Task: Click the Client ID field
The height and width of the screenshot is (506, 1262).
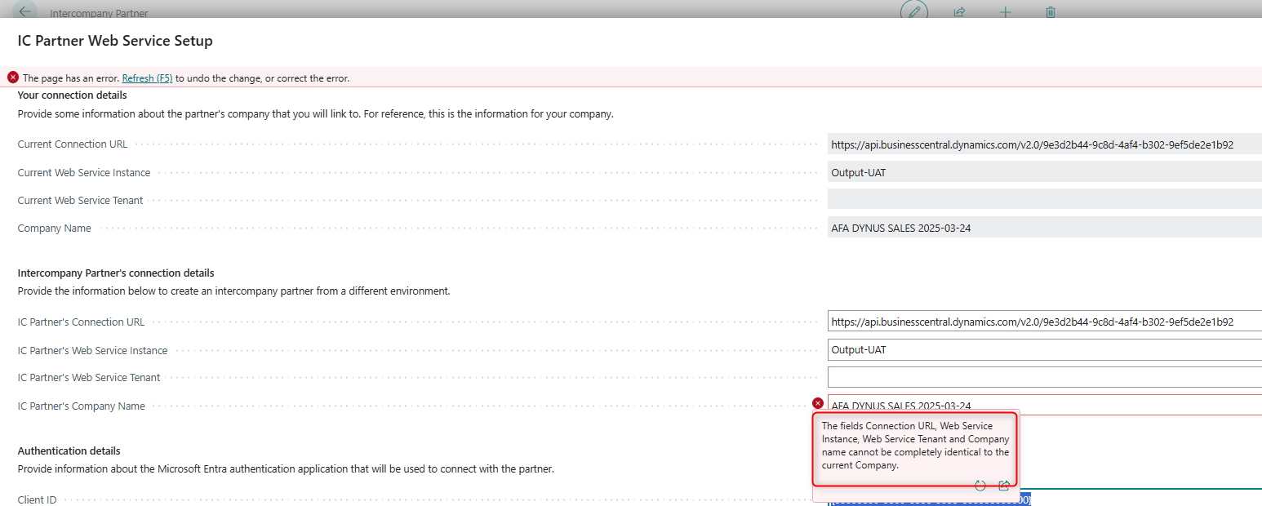Action: [1143, 499]
